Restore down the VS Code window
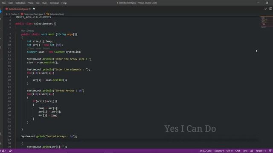 [x=267, y=3]
